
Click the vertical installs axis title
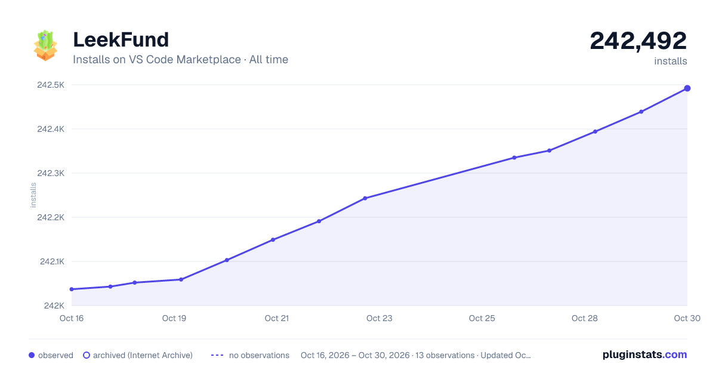(x=33, y=195)
